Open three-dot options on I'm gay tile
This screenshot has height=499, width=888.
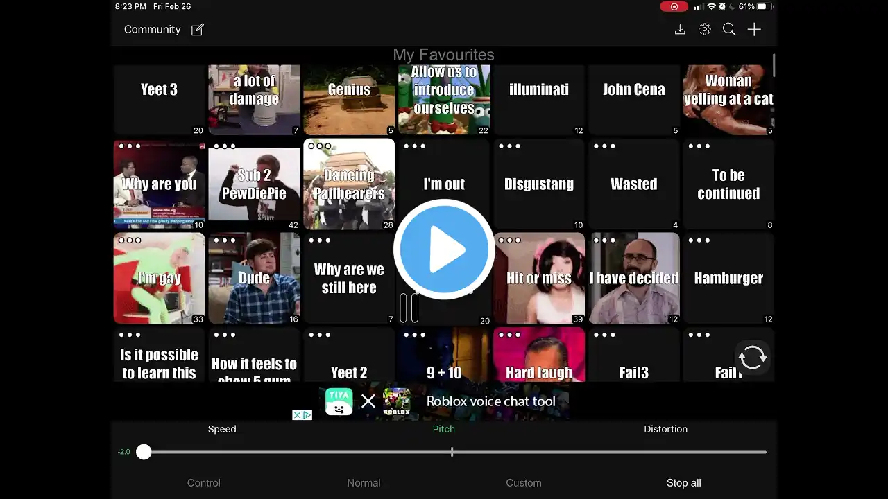click(x=130, y=240)
